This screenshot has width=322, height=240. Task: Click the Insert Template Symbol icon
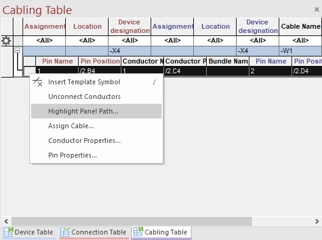coord(38,82)
